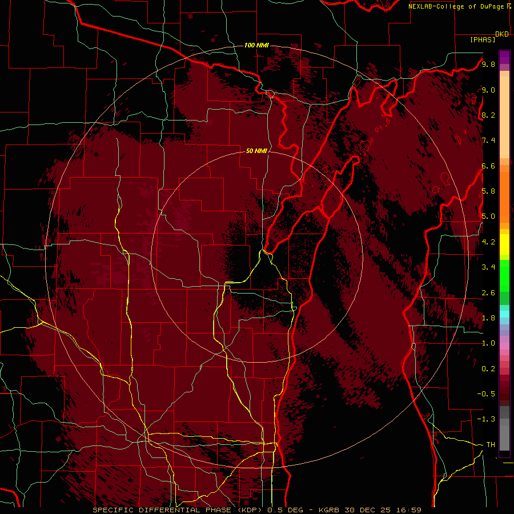Click the "SPECIFIC DIFFERENTIAL PHASE (KDP)" caption line

tap(257, 510)
